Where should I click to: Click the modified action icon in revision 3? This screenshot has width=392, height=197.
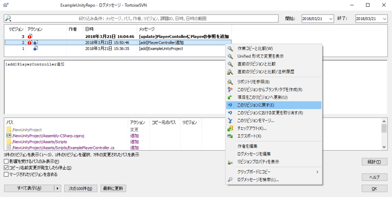coord(30,36)
